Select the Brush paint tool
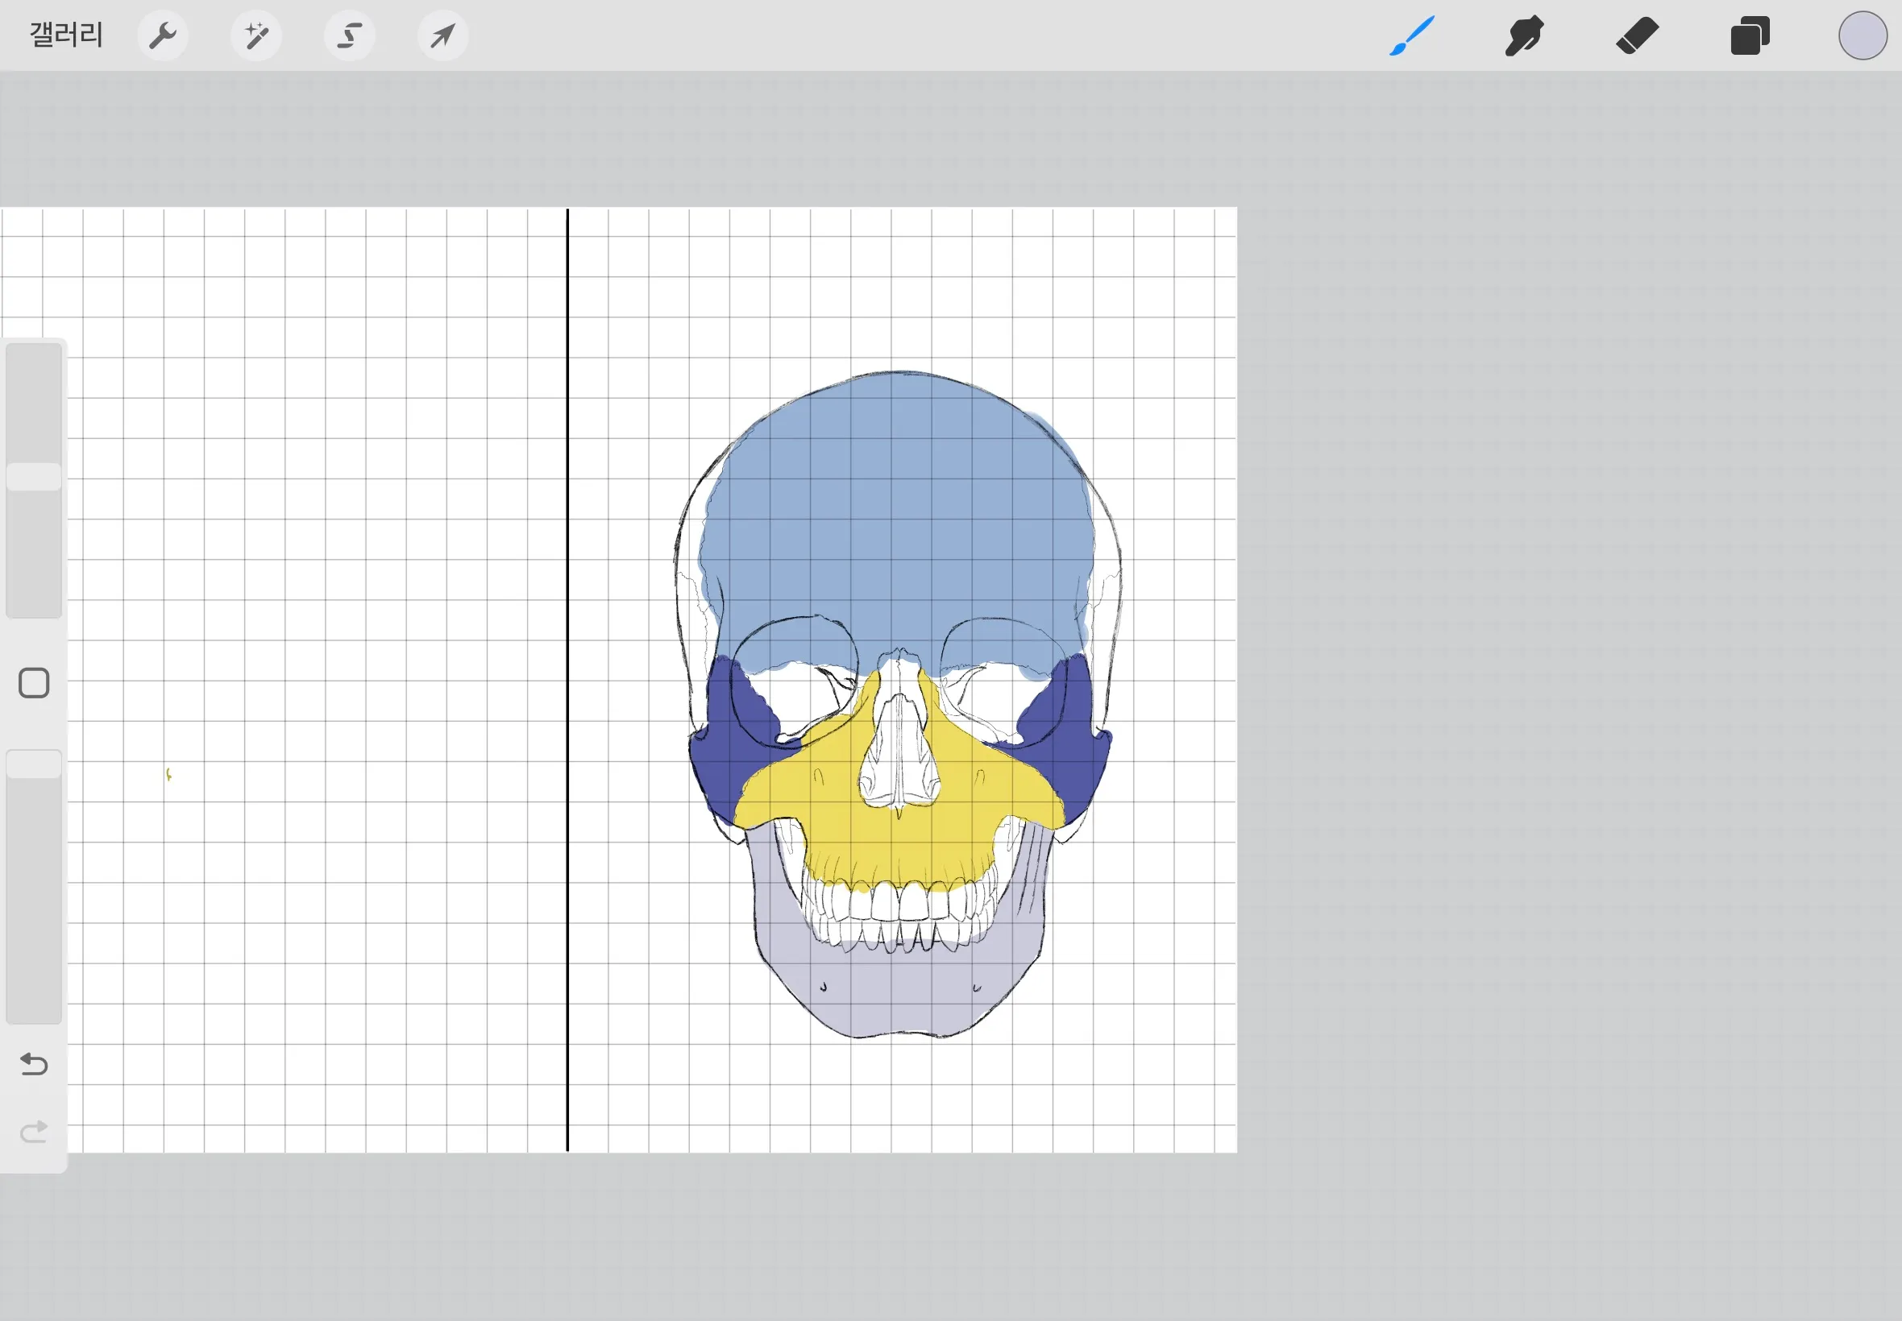Viewport: 1902px width, 1321px height. pyautogui.click(x=1412, y=35)
